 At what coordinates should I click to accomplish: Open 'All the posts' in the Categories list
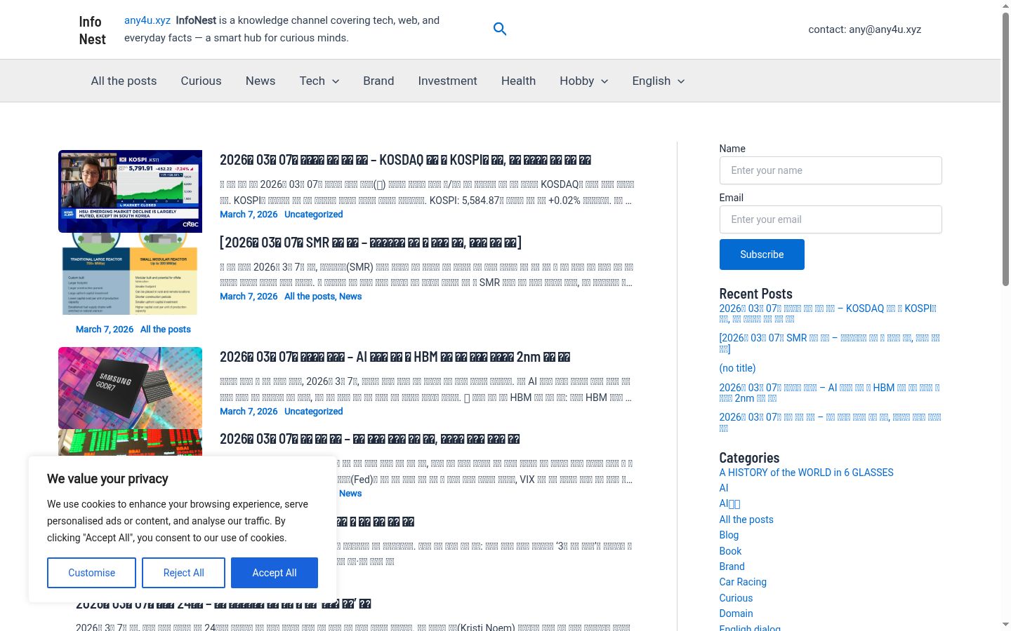[x=746, y=520]
